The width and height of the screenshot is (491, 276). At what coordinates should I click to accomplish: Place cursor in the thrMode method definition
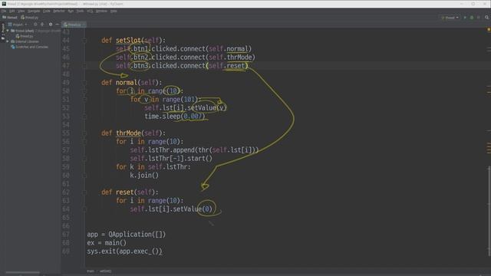click(128, 133)
